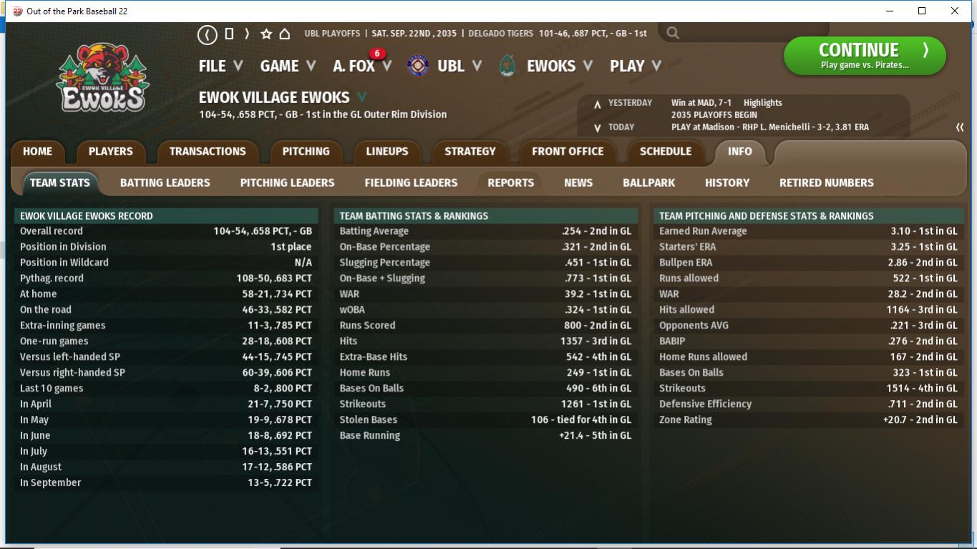Click the back navigation arrow icon
Viewport: 977px width, 549px height.
207,34
